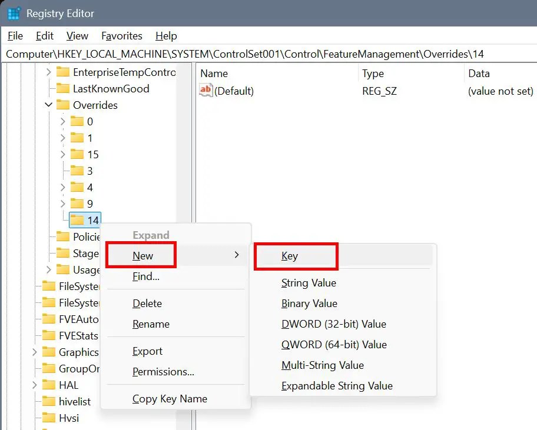
Task: Select folder icon of key 9
Action: point(77,203)
